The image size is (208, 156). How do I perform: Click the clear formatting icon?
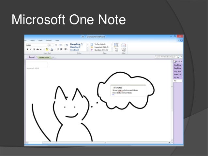click(67, 45)
